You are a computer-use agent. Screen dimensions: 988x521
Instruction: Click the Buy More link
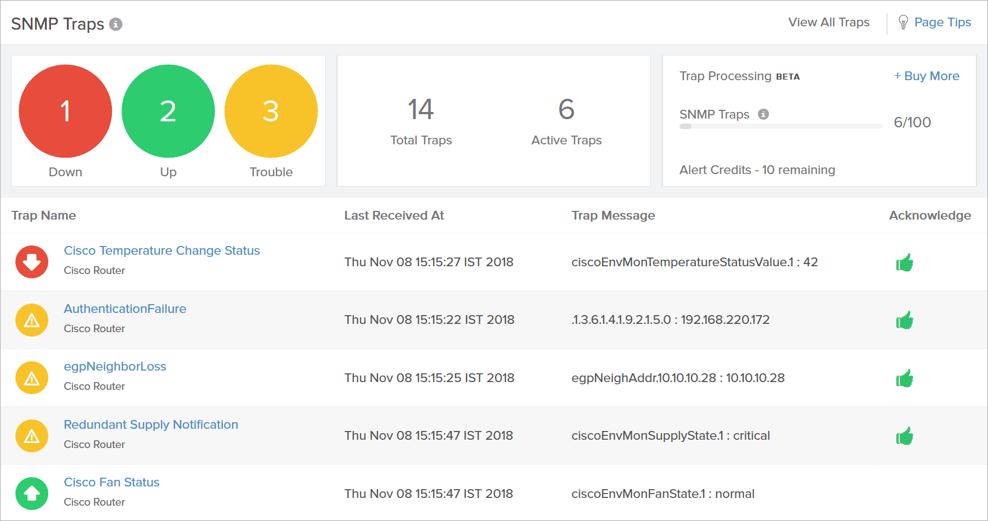click(x=927, y=76)
